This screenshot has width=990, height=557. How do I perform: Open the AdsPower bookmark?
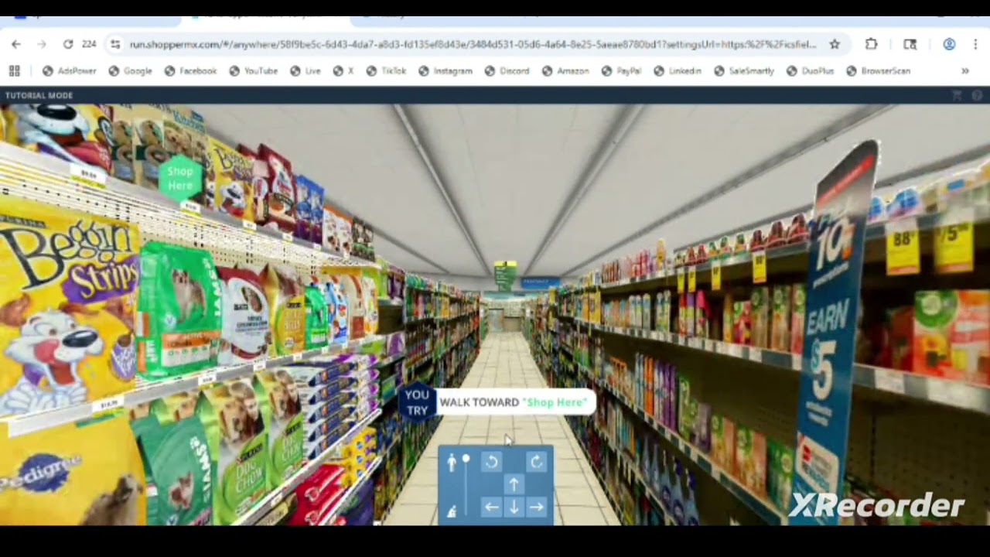70,71
